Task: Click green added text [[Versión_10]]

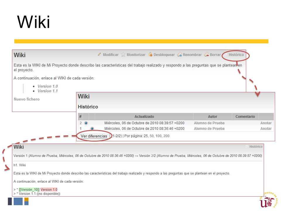Action: [x=29, y=190]
